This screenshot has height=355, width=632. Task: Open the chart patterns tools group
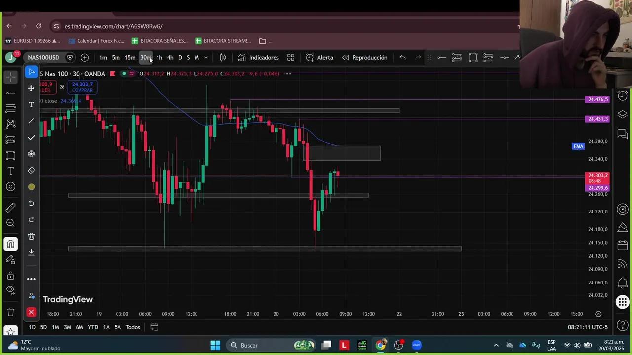pos(10,124)
